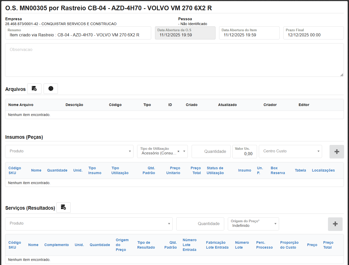Expand the Tipo de Utilização dropdown
The image size is (349, 265).
pos(184,151)
